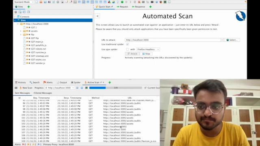Select GET:sitemap.xml in Sites tree
Viewport: 260px width, 146px height.
pos(40,56)
